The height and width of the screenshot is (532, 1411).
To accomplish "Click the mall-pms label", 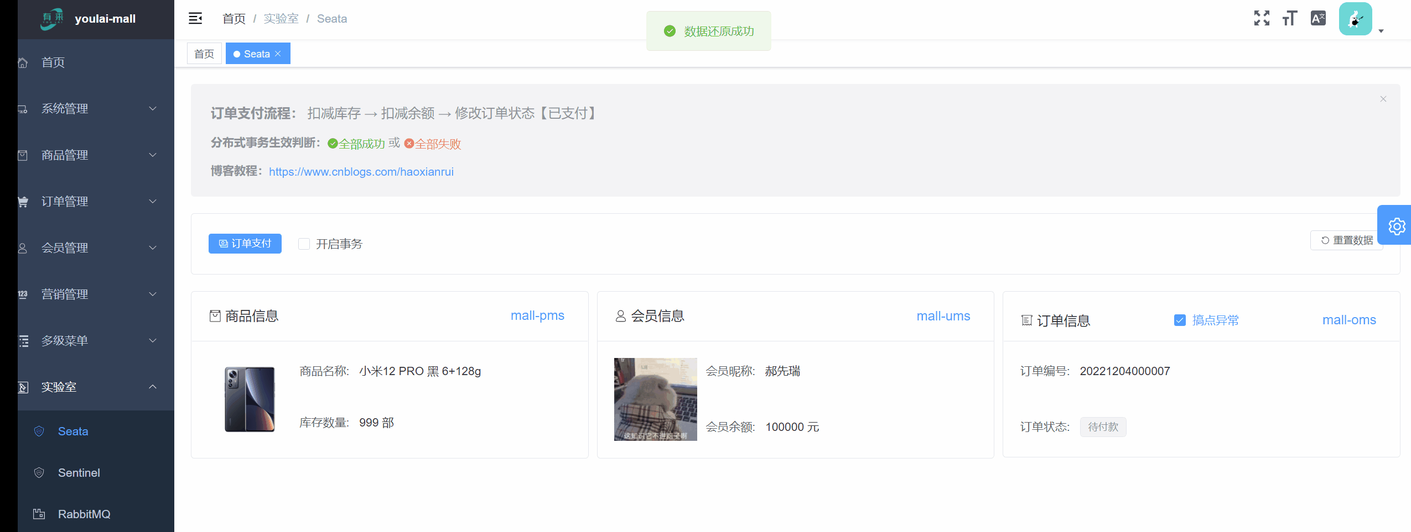I will click(x=537, y=315).
